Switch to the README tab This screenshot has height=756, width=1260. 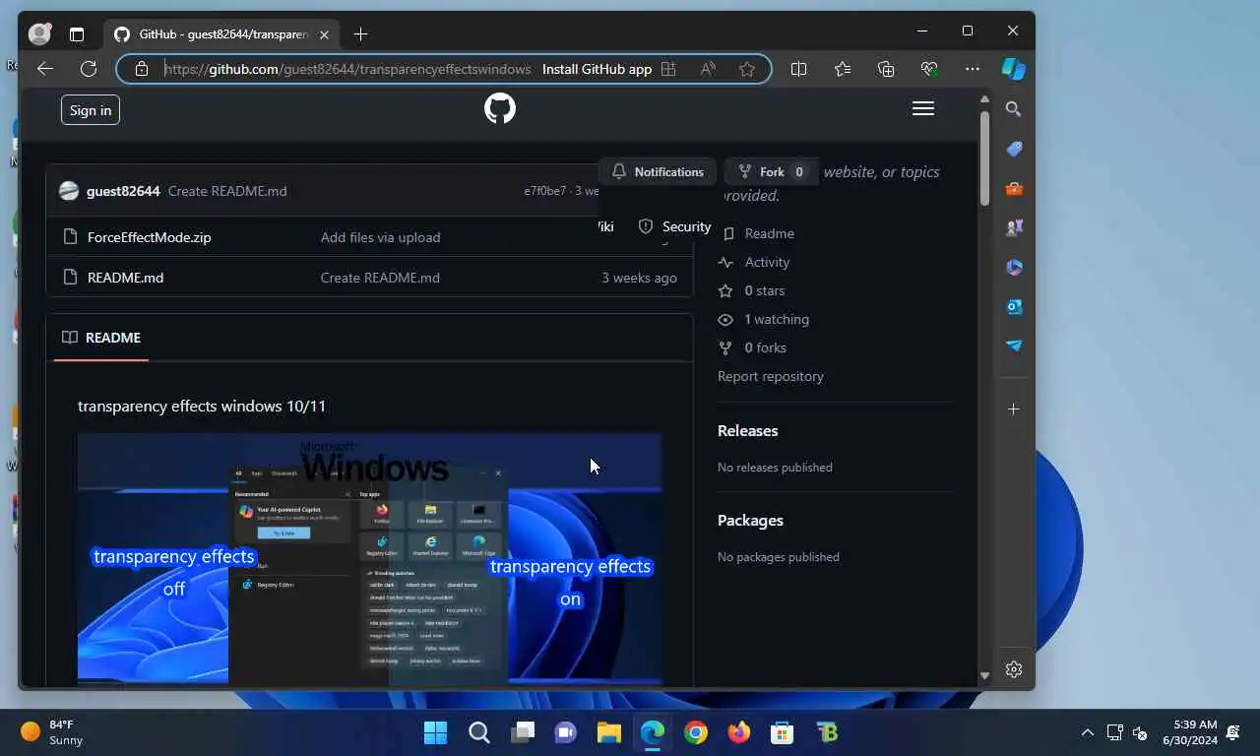click(x=101, y=338)
